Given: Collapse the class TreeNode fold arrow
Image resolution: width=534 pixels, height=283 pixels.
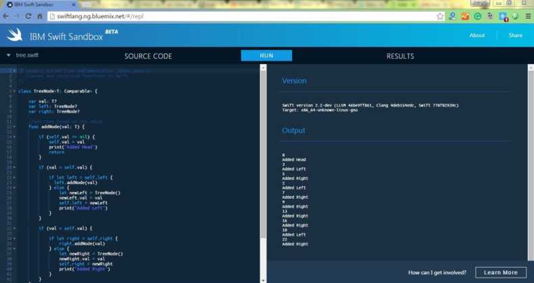Looking at the screenshot, I should [x=14, y=91].
